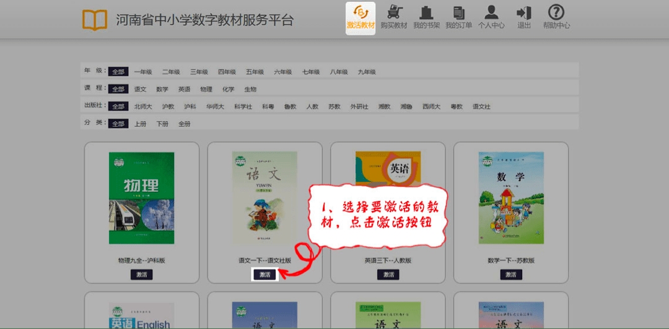Select 九年级 grade filter

tap(367, 72)
